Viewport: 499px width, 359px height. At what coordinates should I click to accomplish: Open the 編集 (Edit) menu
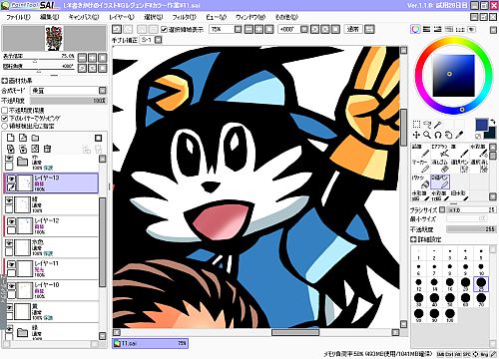49,17
